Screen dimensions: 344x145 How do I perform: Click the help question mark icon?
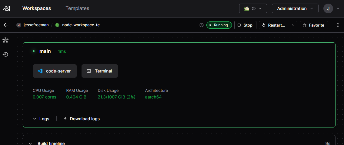tap(254, 8)
